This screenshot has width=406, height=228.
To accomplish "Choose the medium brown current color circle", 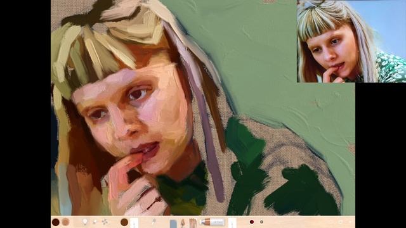I will tap(124, 222).
